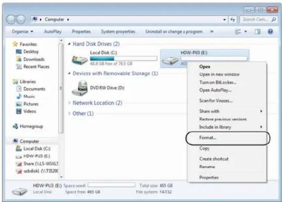
Task: Click the AutoPlay toolbar button
Action: pos(53,32)
